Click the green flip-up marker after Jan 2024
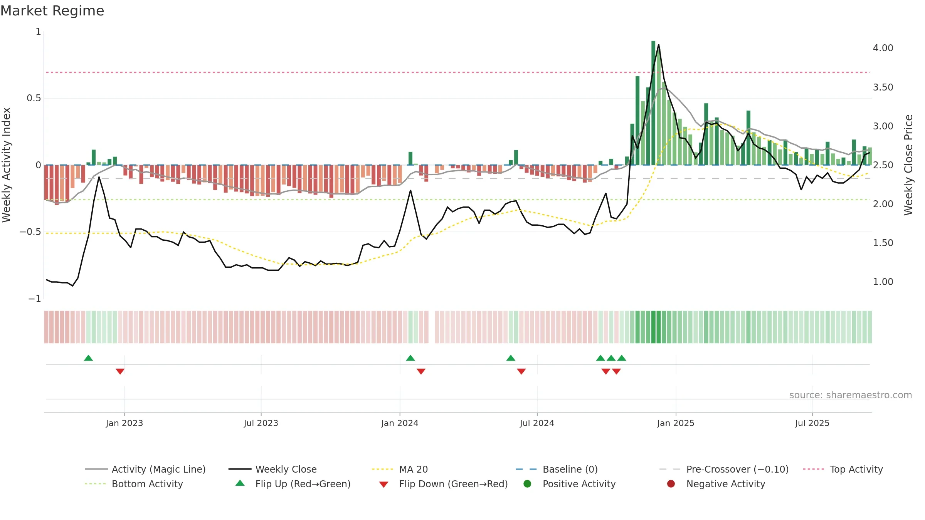Image resolution: width=925 pixels, height=520 pixels. (410, 358)
